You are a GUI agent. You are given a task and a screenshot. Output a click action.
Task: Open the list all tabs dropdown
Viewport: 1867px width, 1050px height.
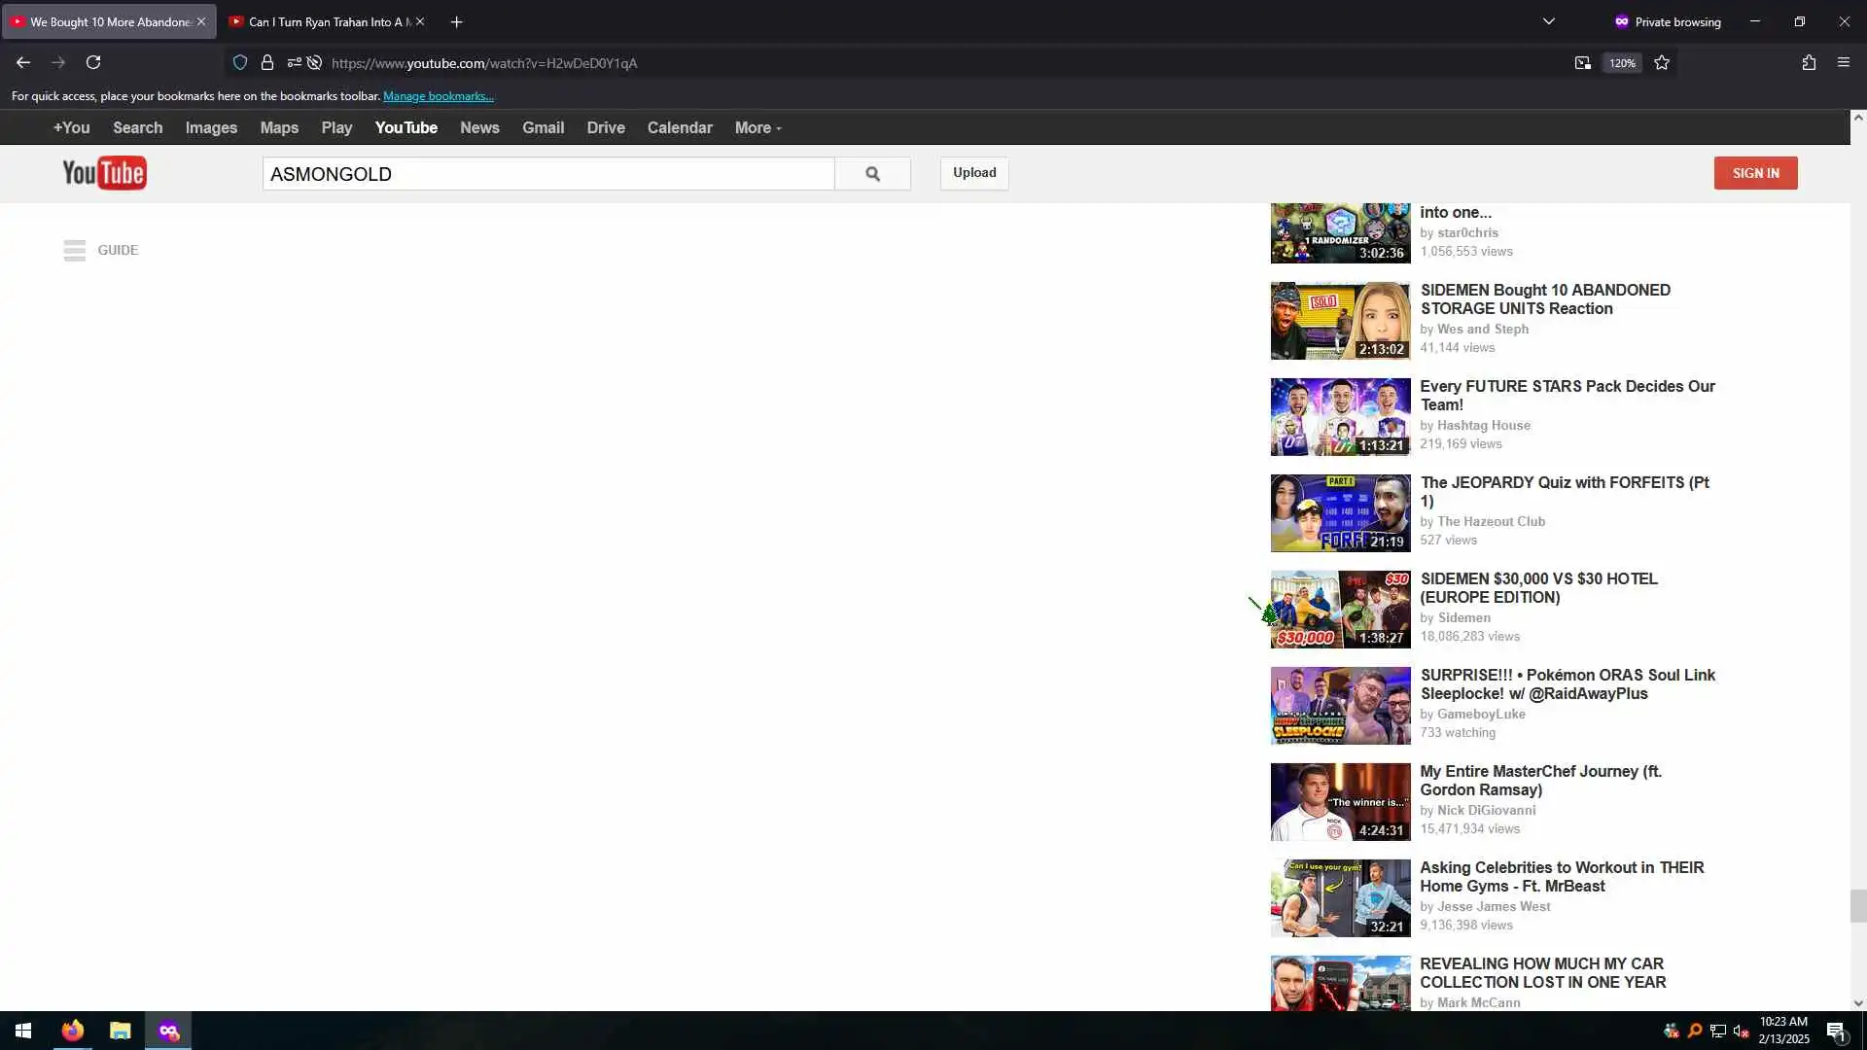[1548, 21]
